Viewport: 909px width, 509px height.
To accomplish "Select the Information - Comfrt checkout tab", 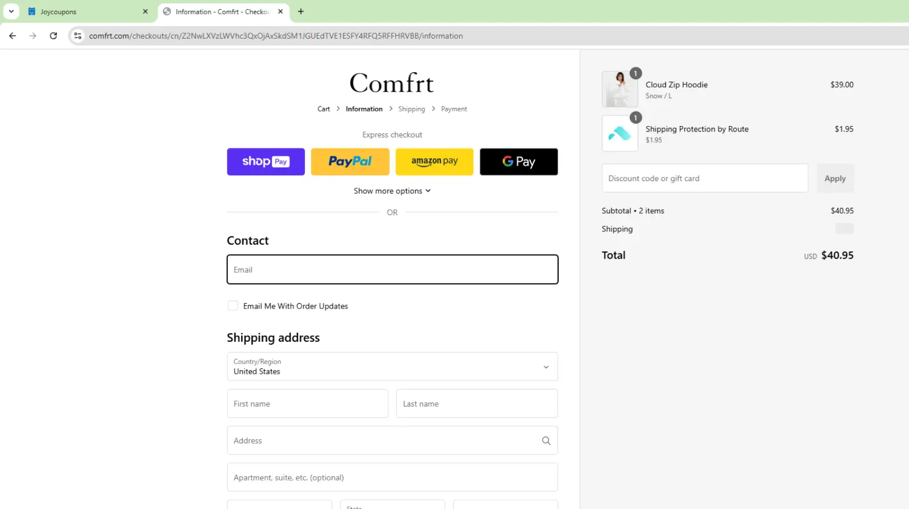I will 223,12.
